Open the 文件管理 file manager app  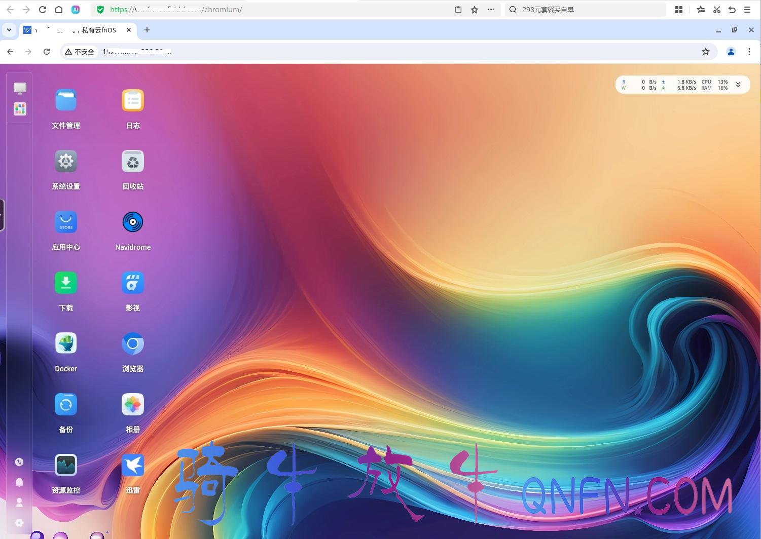click(x=66, y=101)
